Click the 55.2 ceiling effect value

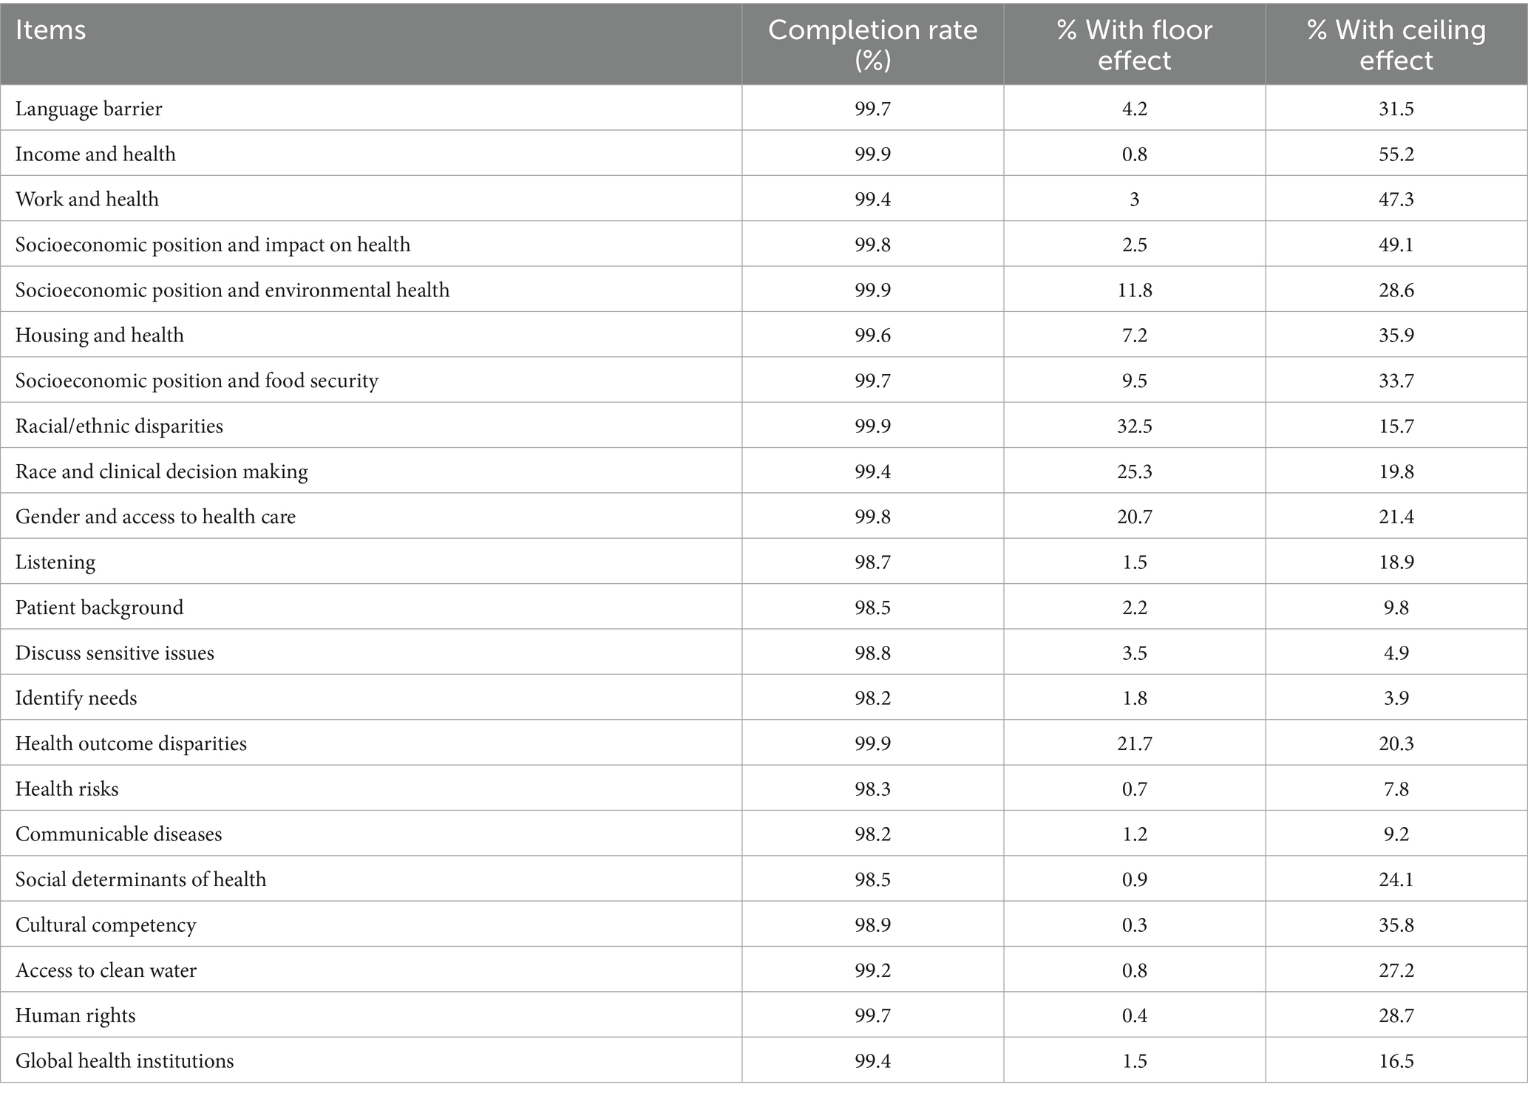[1396, 154]
